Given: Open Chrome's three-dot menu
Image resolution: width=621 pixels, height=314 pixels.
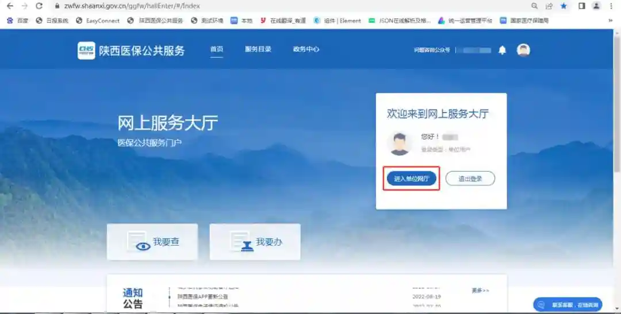Looking at the screenshot, I should click(611, 6).
